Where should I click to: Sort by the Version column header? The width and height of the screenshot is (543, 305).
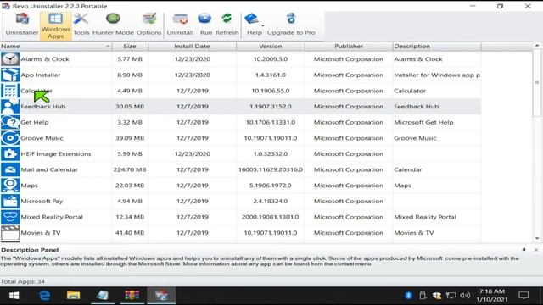coord(271,47)
